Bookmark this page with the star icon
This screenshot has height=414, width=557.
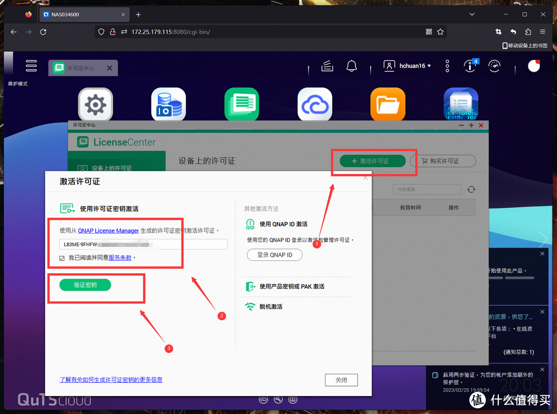[440, 32]
